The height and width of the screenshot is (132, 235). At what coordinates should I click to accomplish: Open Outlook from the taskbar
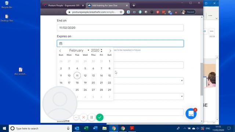click(x=77, y=128)
